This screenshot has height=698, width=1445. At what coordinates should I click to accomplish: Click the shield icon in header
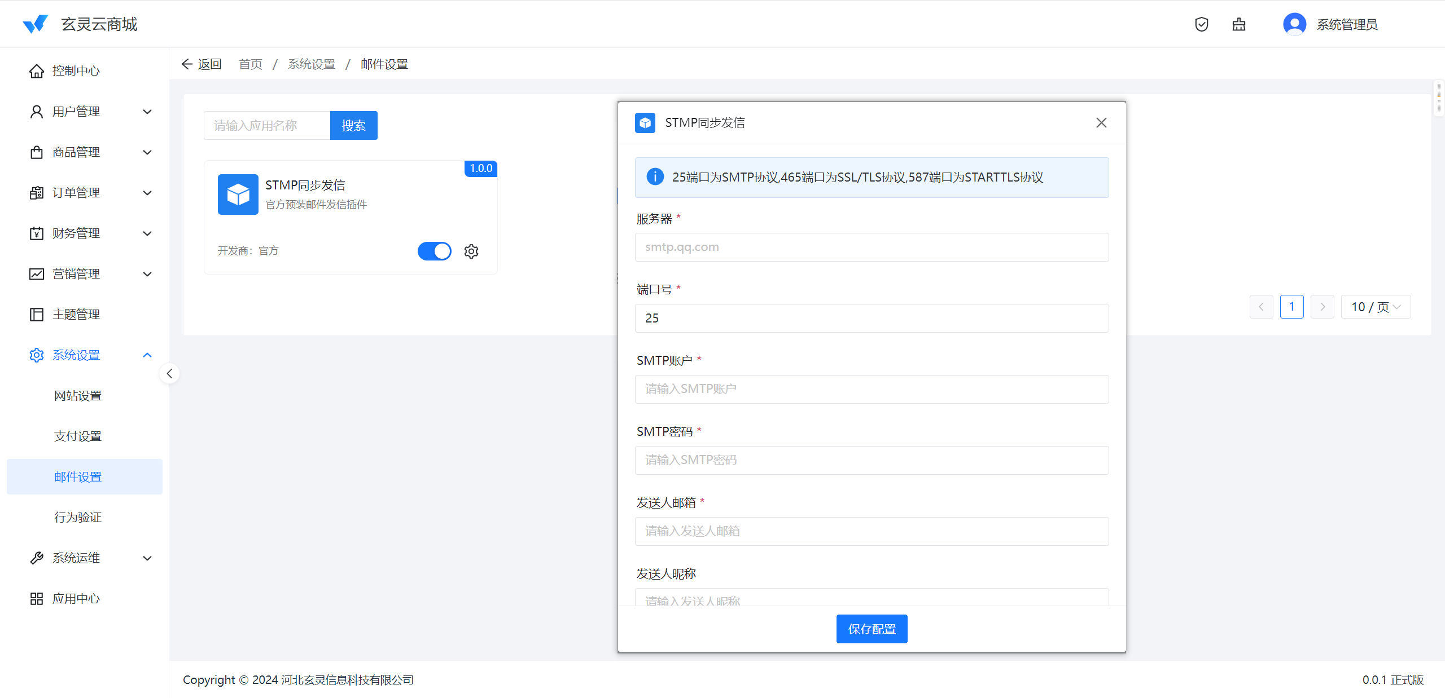pyautogui.click(x=1201, y=24)
